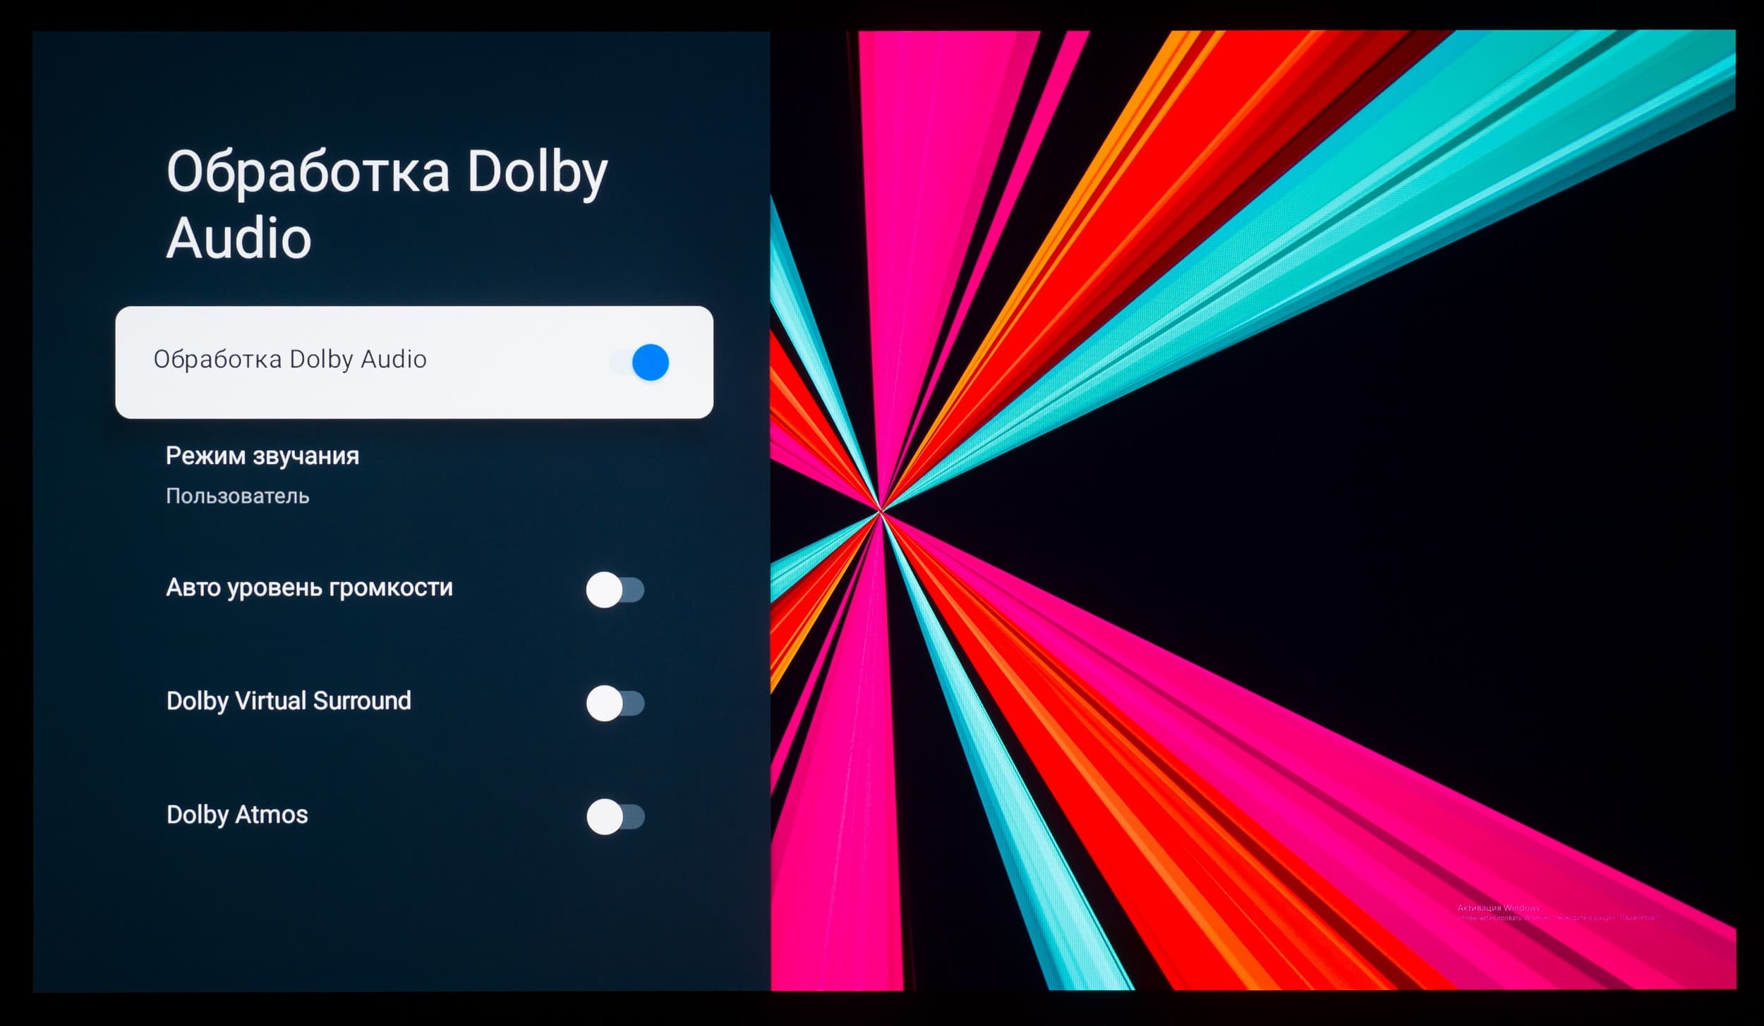Viewport: 1764px width, 1026px height.
Task: Click the gray track of Dolby Atmos switch
Action: click(634, 817)
